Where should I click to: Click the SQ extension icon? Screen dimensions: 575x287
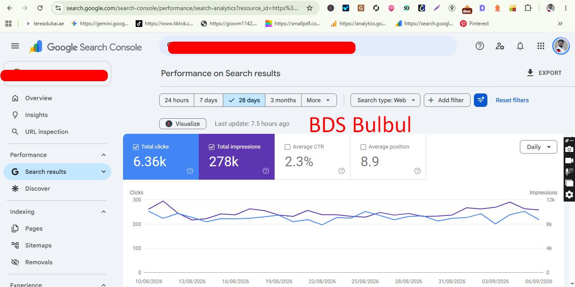tap(407, 8)
